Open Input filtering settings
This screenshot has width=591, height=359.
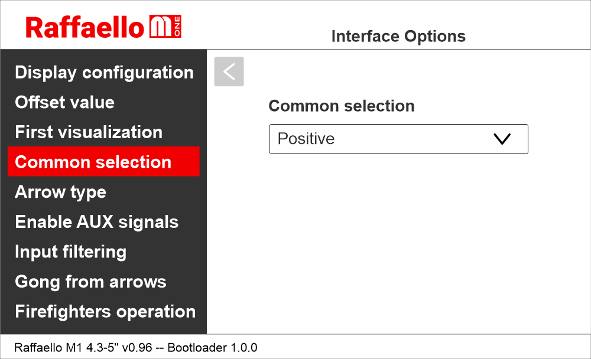coord(70,252)
